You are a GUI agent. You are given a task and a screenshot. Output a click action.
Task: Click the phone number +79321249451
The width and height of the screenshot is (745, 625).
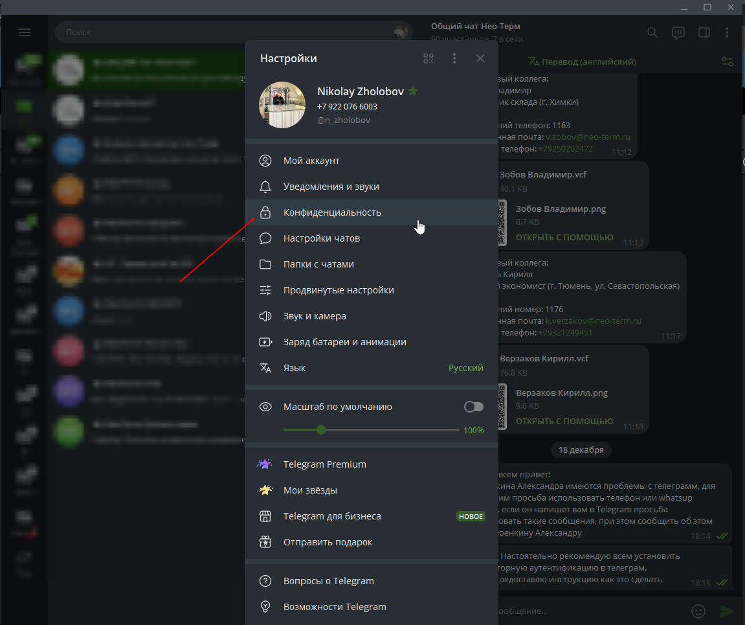[x=566, y=333]
